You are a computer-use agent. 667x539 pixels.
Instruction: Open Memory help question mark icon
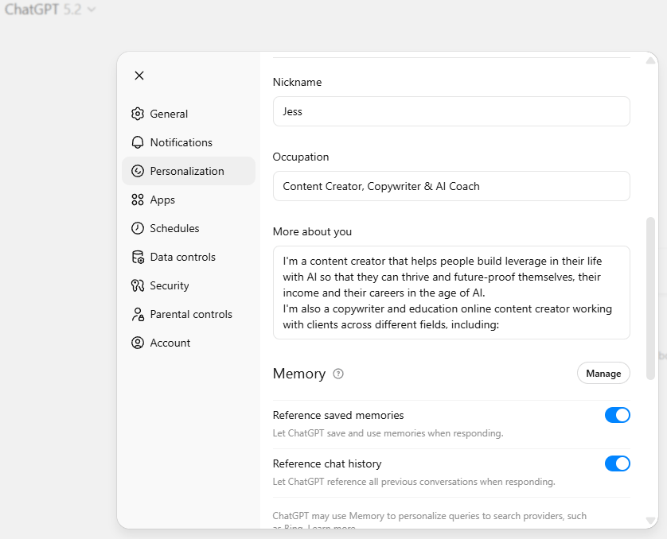tap(338, 374)
